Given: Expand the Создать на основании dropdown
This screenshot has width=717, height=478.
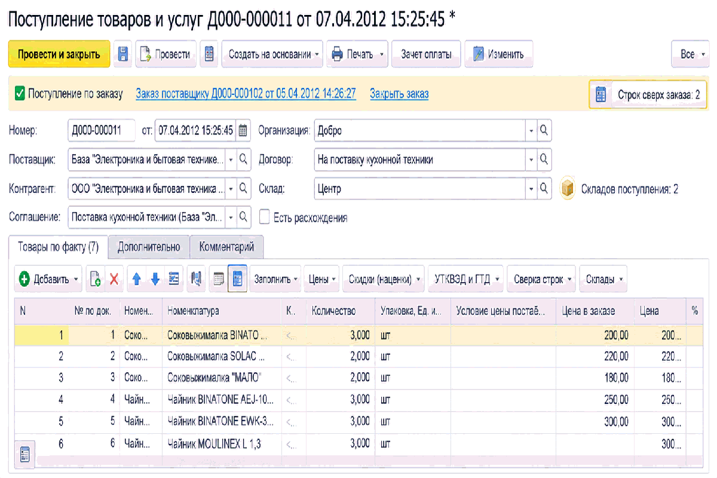Looking at the screenshot, I should [x=317, y=54].
